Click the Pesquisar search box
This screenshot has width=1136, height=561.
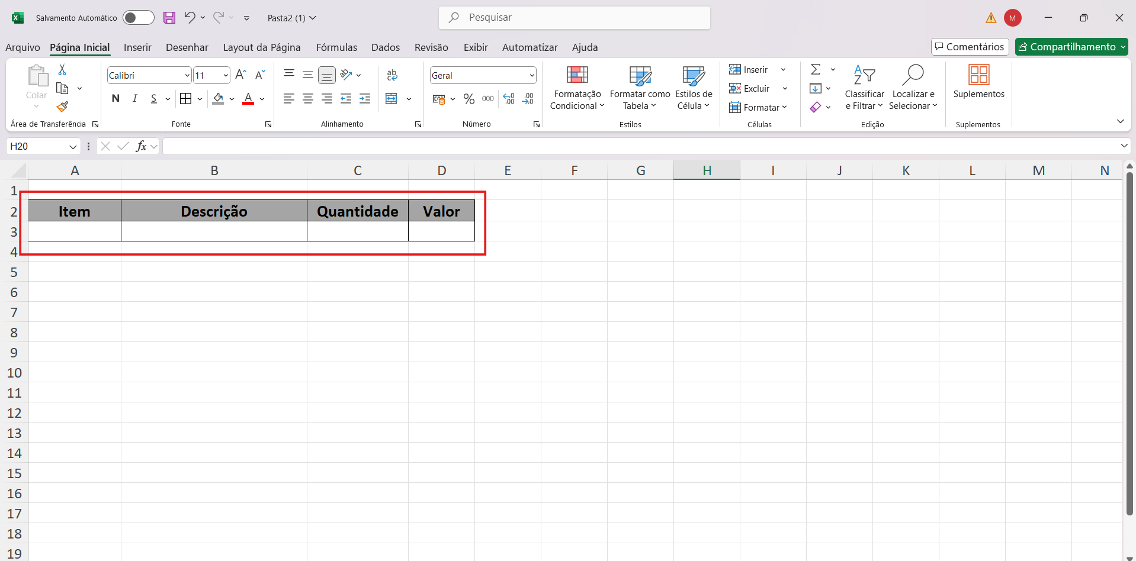[x=575, y=18]
